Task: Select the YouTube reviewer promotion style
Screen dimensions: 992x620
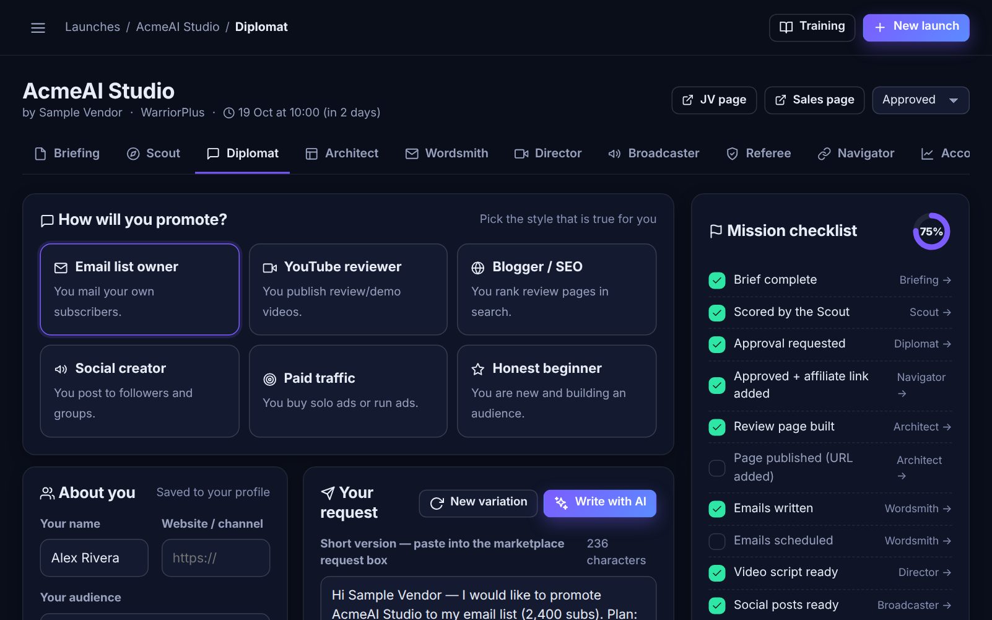Action: 348,289
